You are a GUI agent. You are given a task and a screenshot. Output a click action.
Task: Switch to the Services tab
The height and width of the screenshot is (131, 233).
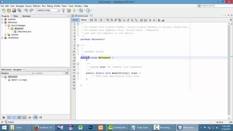(27, 16)
